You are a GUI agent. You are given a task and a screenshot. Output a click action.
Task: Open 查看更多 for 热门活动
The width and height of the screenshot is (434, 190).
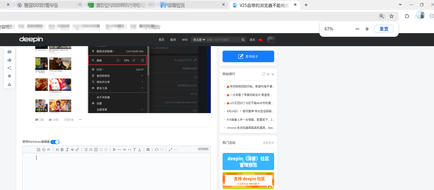point(268,143)
